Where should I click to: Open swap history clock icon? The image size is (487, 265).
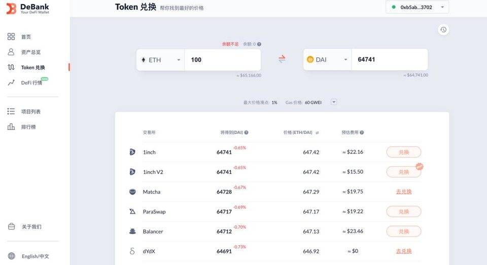[x=443, y=30]
